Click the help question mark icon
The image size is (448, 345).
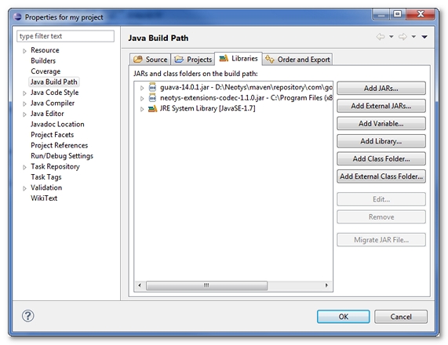click(28, 316)
